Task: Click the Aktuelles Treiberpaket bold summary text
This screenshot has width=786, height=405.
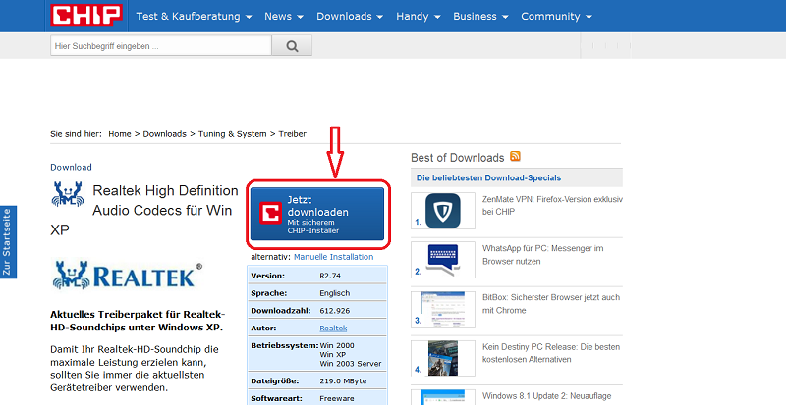Action: 139,321
